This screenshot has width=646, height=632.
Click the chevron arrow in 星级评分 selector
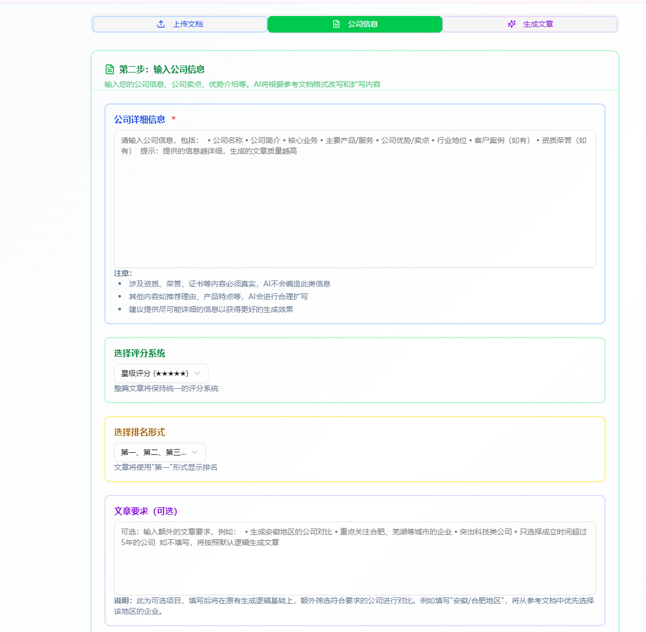coord(197,373)
